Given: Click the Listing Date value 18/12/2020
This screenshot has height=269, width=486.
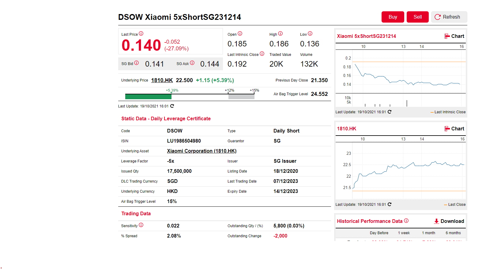Looking at the screenshot, I should (286, 171).
